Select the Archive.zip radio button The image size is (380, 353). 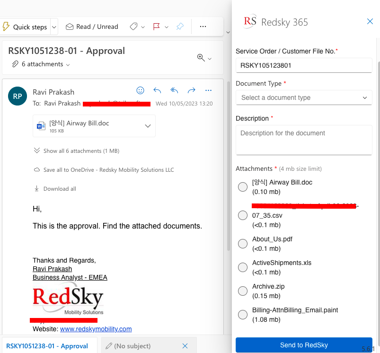tap(243, 291)
